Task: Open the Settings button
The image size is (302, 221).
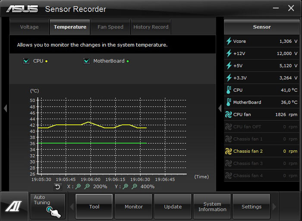Action: click(252, 206)
